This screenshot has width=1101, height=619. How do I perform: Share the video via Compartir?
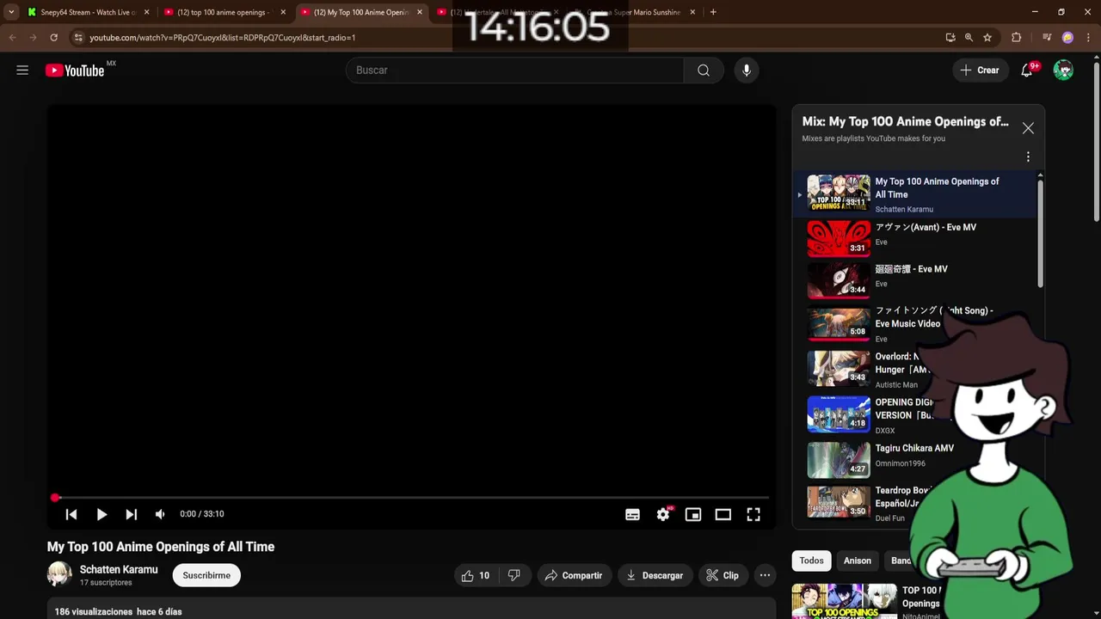click(574, 575)
